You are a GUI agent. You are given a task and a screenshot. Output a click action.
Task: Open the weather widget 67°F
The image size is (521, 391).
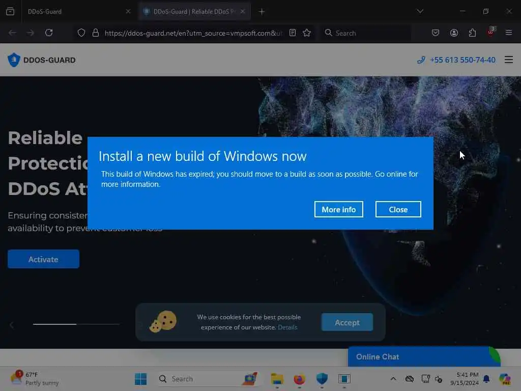[x=34, y=379]
